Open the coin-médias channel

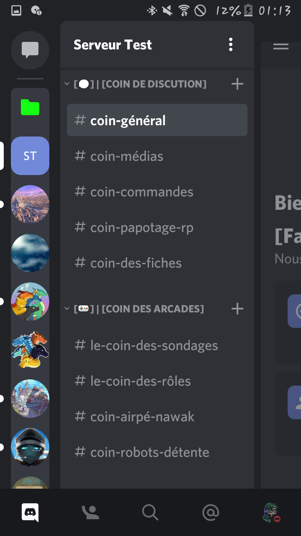pos(157,156)
